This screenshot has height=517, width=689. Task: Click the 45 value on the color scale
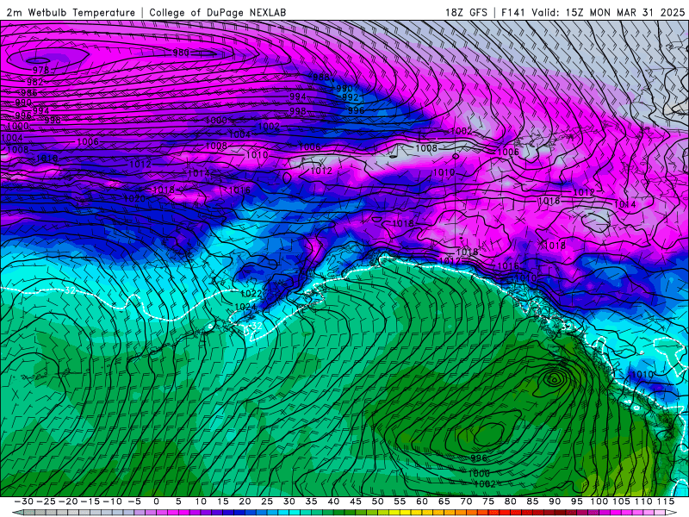pyautogui.click(x=356, y=501)
